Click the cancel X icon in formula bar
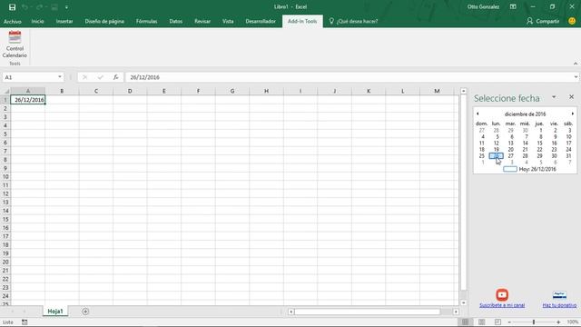 84,77
